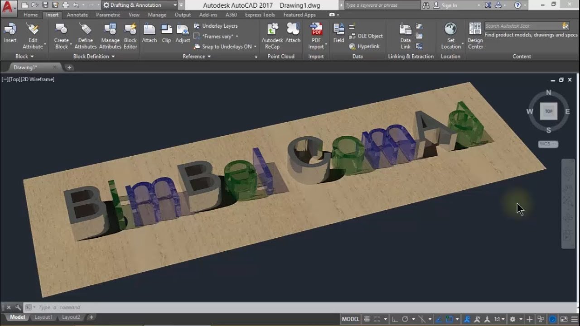This screenshot has height=326, width=580.
Task: Open the WCS coordinate system dropdown
Action: coord(548,144)
